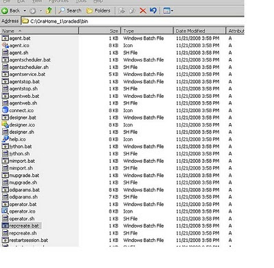Select the odiparams.sh file icon
Screen dimensions: 274x268
5,197
